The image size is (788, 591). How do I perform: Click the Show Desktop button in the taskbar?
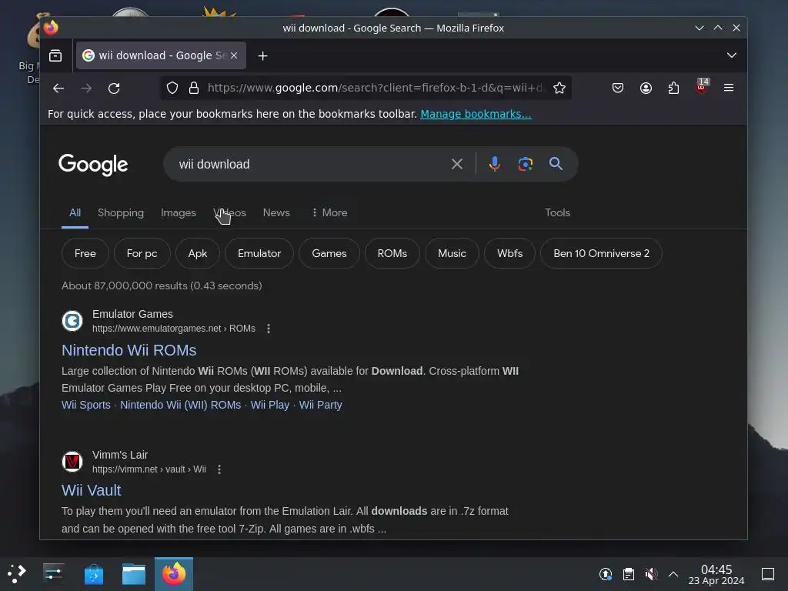768,574
